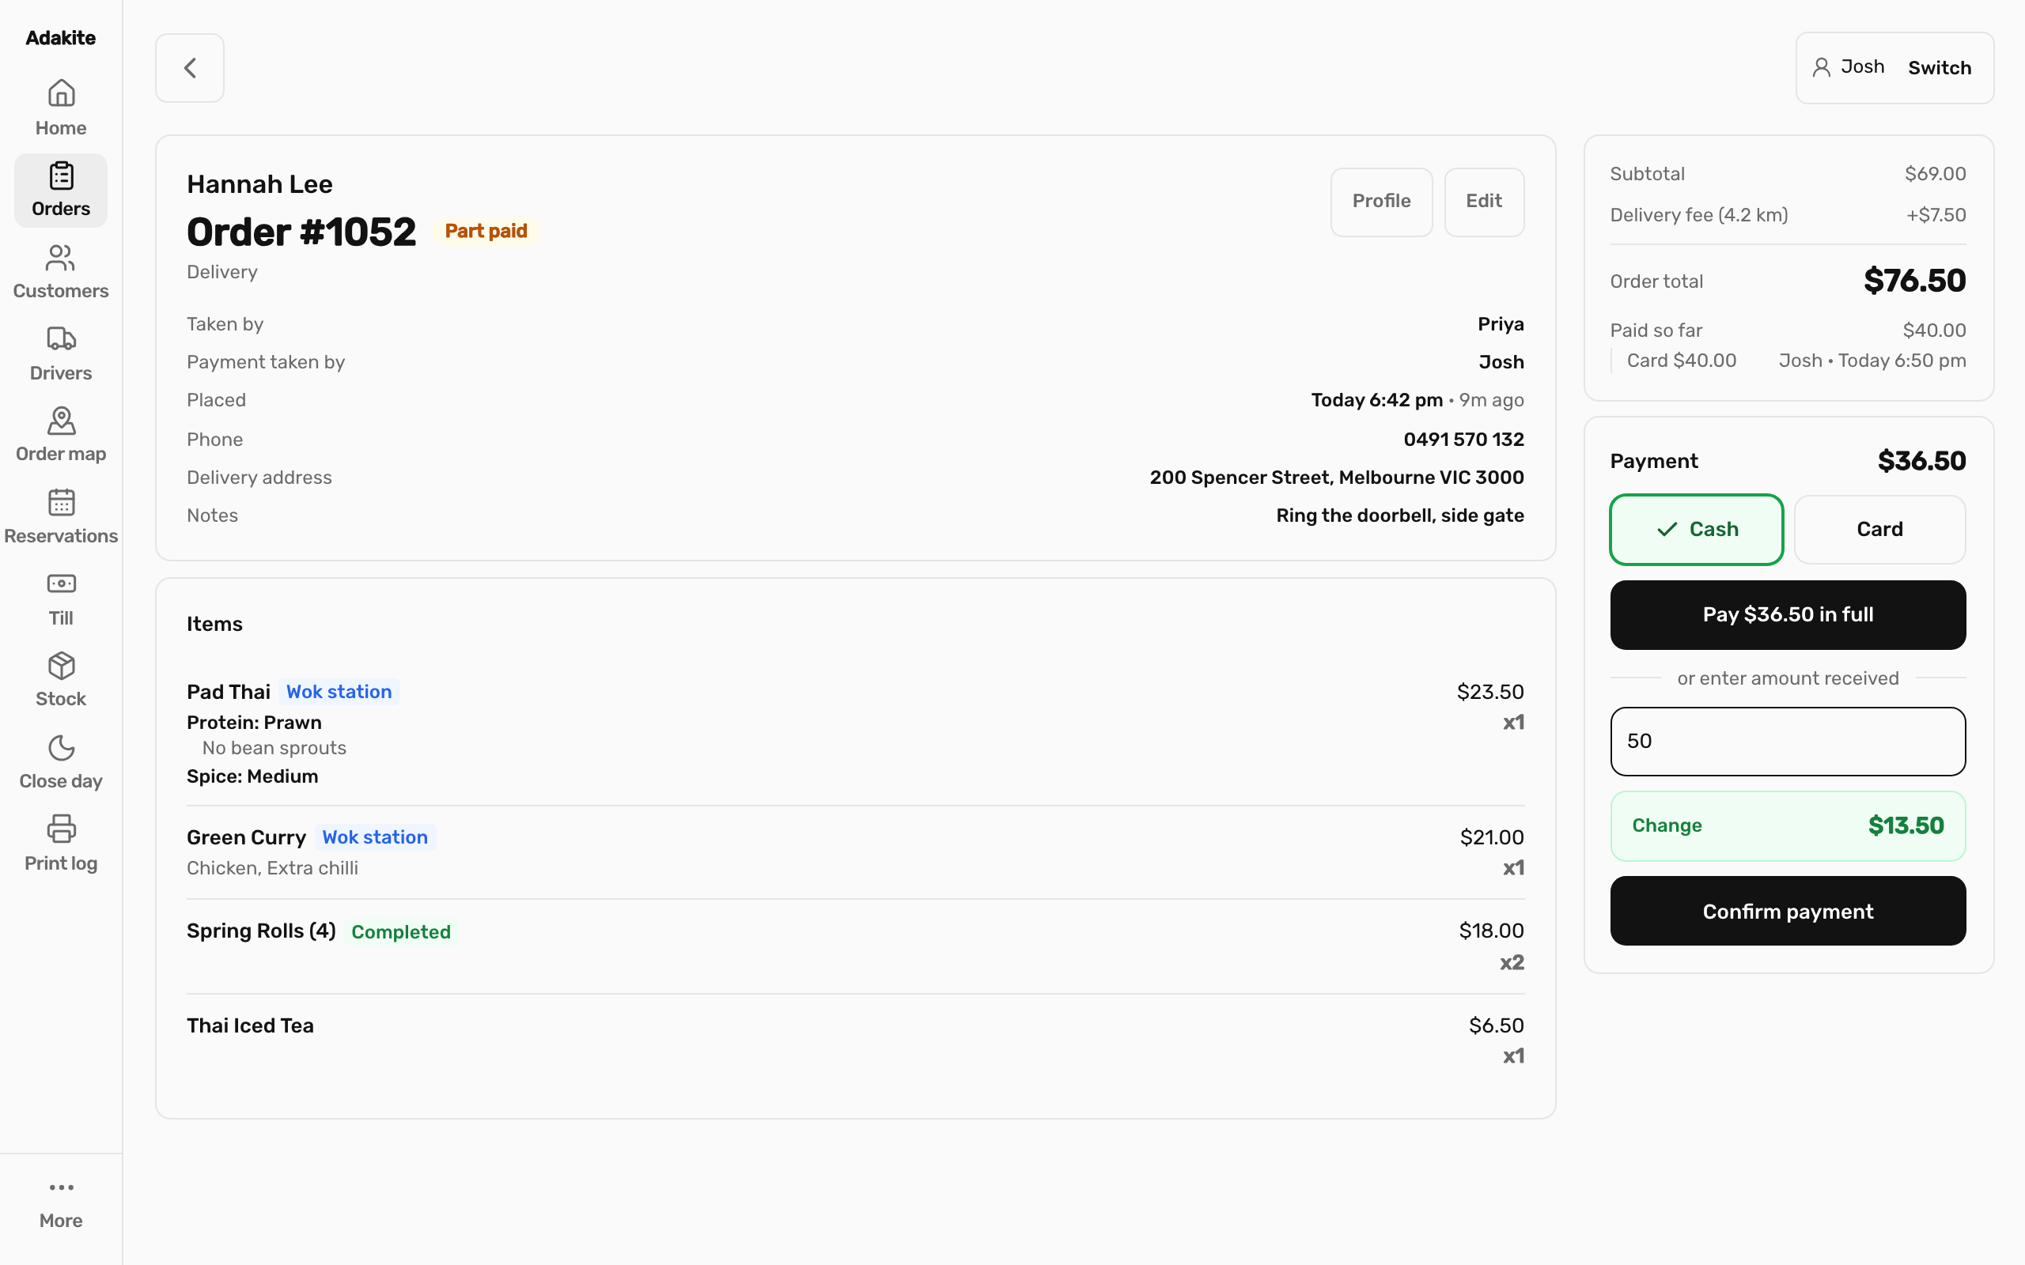Viewport: 2025px width, 1265px height.
Task: Focus the amount received input field
Action: [x=1788, y=742]
